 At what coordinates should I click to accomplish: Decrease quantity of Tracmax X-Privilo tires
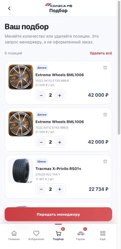pyautogui.click(x=41, y=189)
